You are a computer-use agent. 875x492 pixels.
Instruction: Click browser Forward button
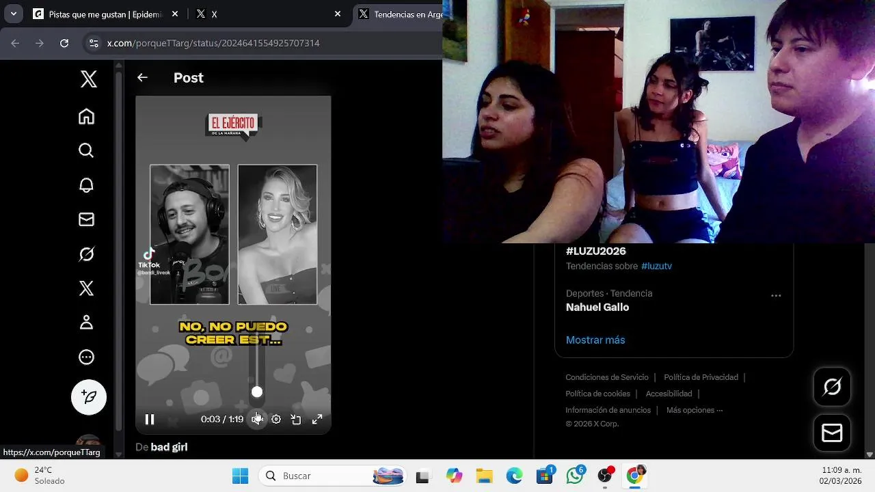pyautogui.click(x=40, y=43)
